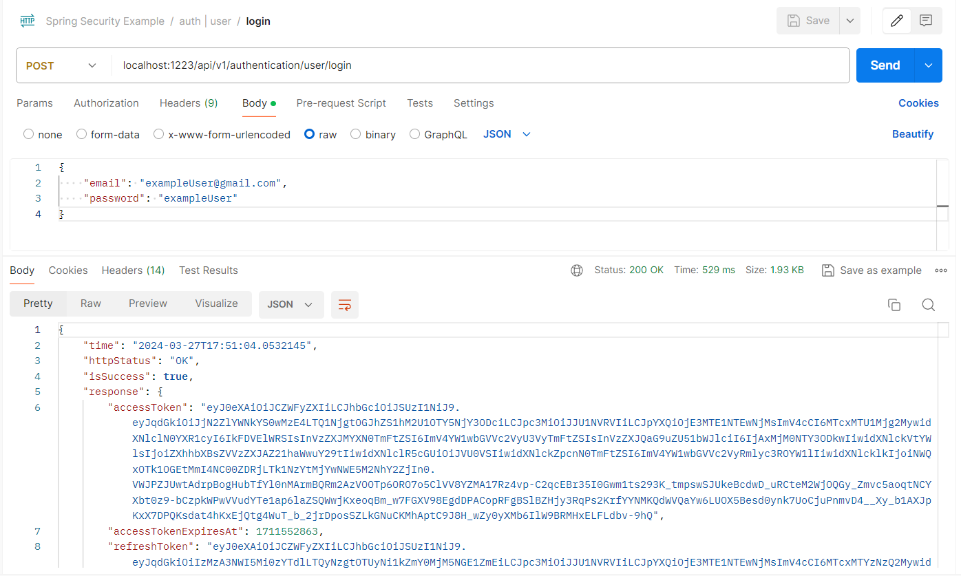
Task: Click the time value 2024-03-27T17:51:04.0532145
Action: (224, 345)
